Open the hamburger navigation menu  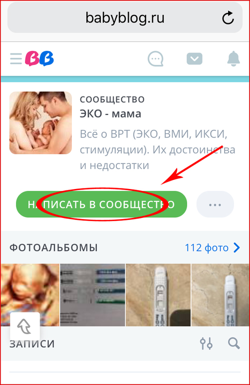tap(16, 59)
